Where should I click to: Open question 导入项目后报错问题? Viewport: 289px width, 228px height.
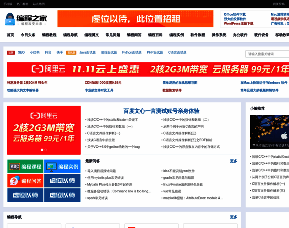pos(102,171)
